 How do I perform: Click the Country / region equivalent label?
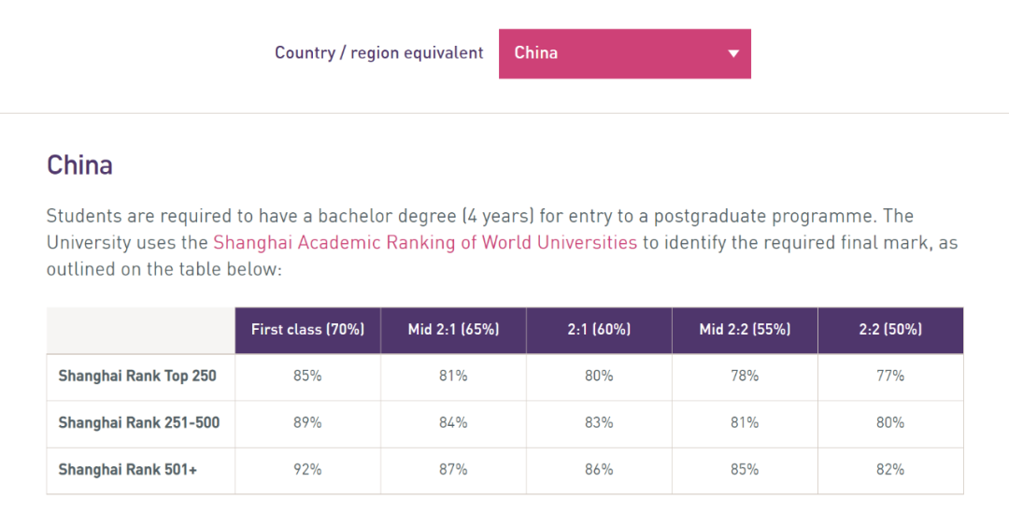pos(379,53)
